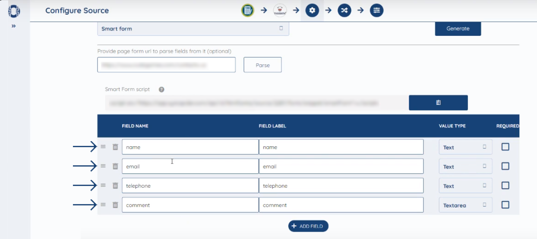Go to the first wizard step form icon
The height and width of the screenshot is (239, 537).
pos(247,10)
